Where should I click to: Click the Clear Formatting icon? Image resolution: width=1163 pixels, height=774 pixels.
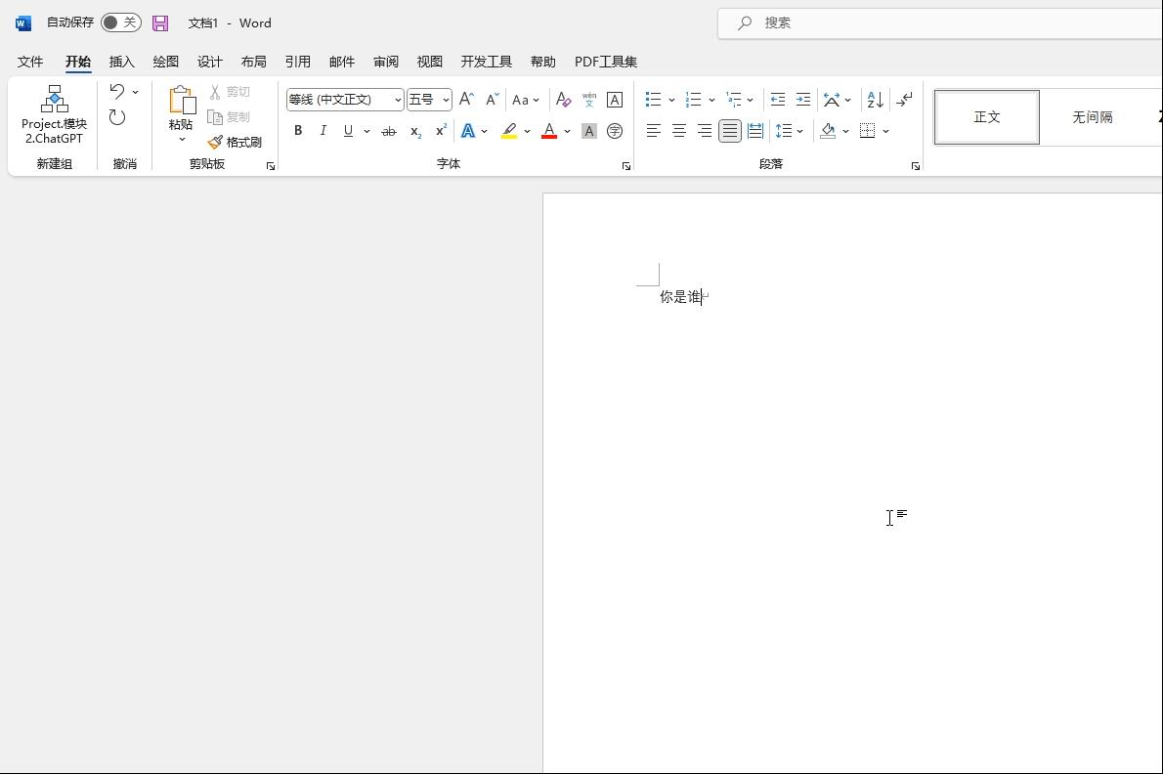point(563,100)
